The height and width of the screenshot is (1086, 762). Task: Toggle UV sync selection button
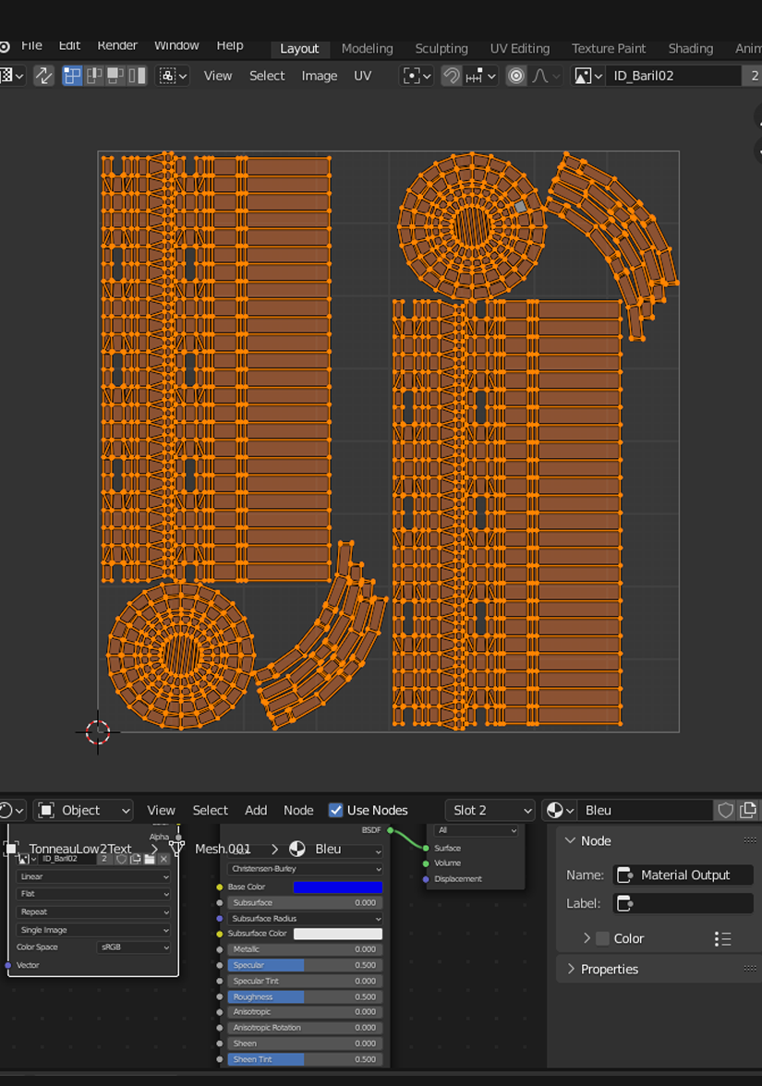pos(43,76)
